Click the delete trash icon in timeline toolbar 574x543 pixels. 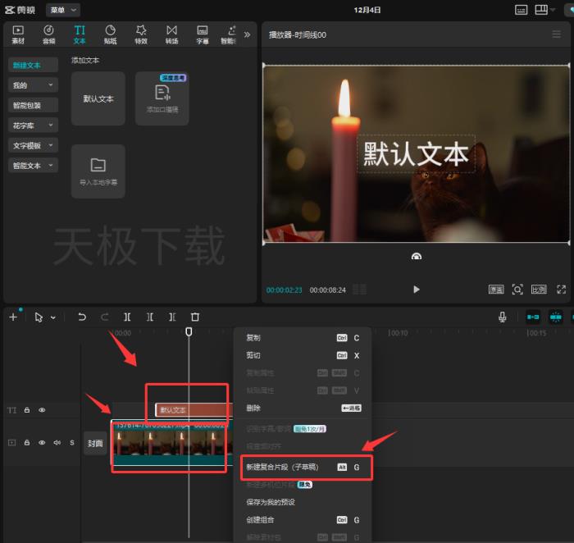pos(195,317)
